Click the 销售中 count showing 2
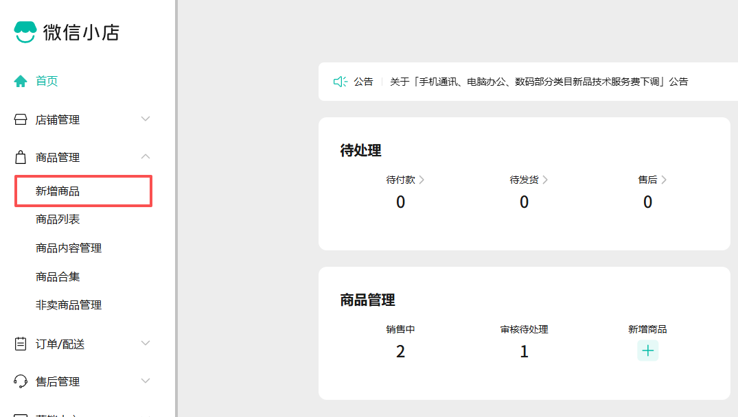Image resolution: width=738 pixels, height=417 pixels. click(400, 351)
